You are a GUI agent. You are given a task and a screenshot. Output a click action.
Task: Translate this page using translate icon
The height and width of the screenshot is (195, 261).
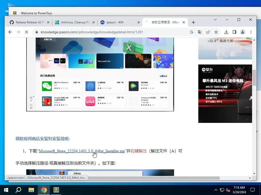(x=200, y=32)
